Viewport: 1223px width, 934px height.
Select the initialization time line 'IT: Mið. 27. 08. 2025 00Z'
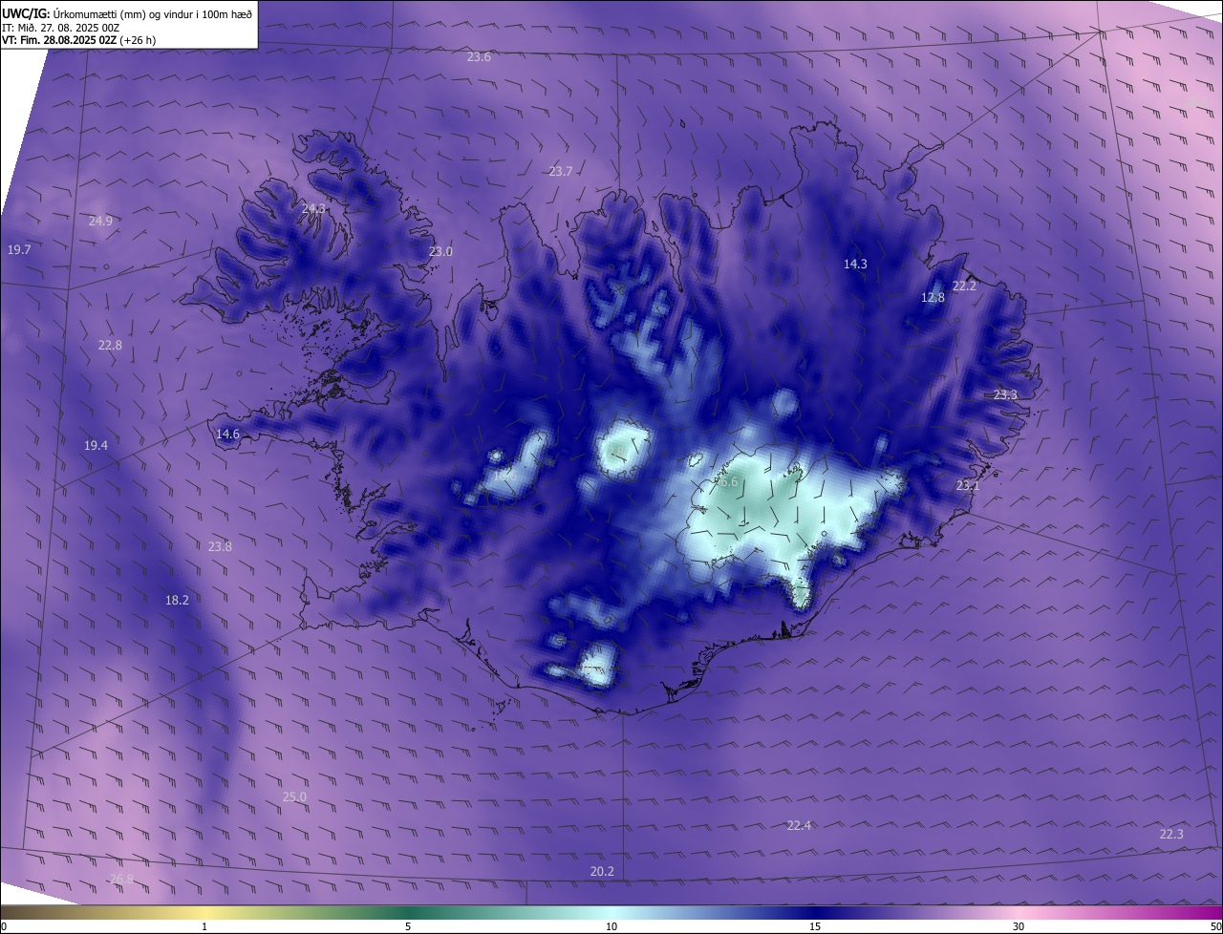tap(61, 28)
